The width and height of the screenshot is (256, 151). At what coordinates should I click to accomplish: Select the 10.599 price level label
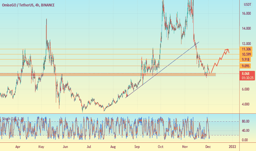tap(246, 54)
